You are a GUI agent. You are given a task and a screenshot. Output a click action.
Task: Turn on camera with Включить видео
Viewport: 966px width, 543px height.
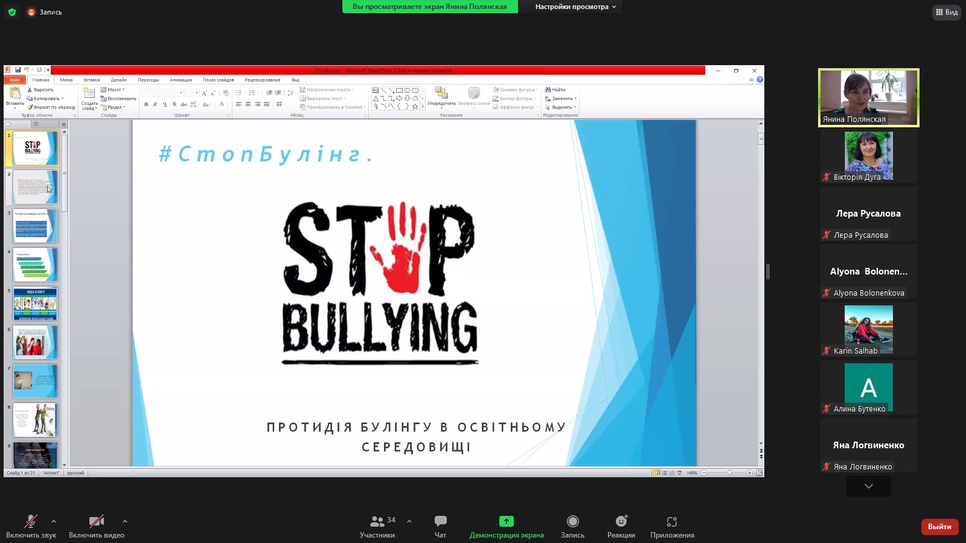[x=96, y=522]
